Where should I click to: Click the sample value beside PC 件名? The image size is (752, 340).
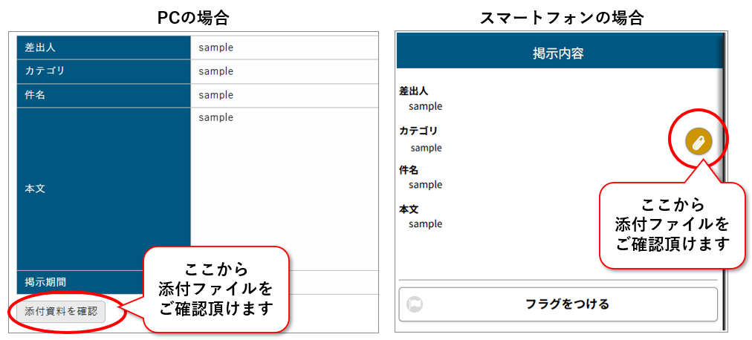pyautogui.click(x=215, y=95)
